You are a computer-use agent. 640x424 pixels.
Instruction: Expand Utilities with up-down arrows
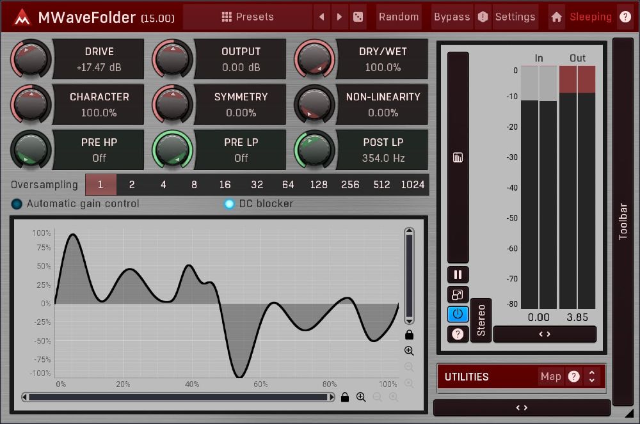coord(592,376)
